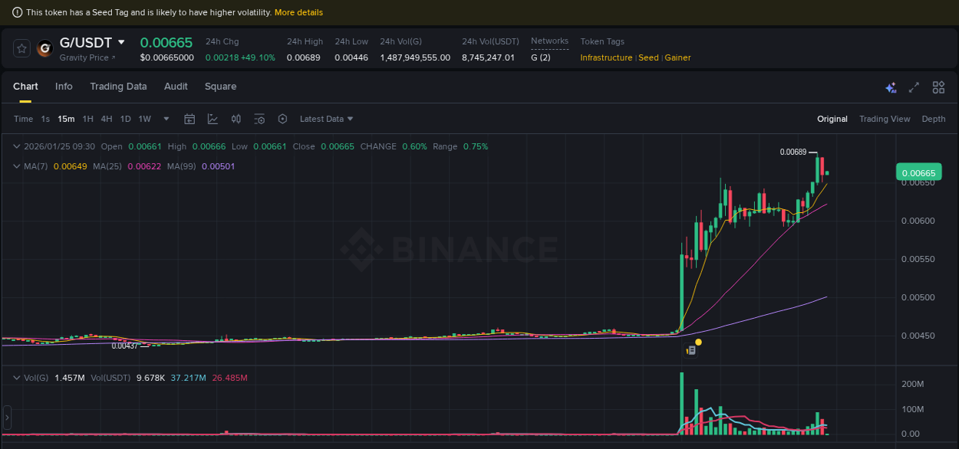959x449 pixels.
Task: Click the candlestick display settings icon
Action: (x=236, y=119)
